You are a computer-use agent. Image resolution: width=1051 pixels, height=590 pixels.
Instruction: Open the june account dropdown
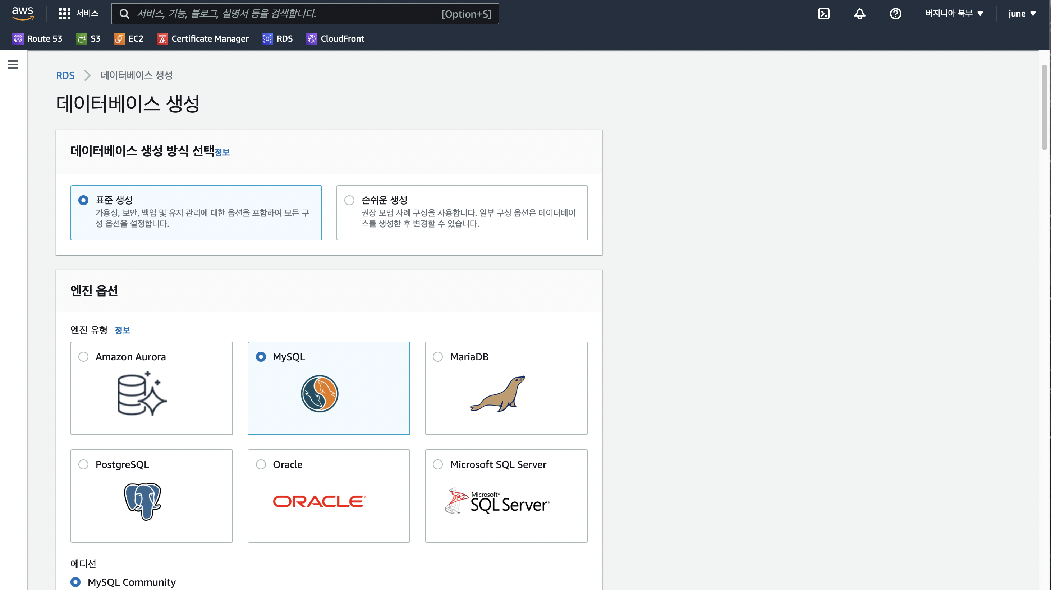(1022, 13)
